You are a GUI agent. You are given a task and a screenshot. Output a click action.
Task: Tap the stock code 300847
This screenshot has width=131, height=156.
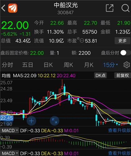tap(65, 13)
